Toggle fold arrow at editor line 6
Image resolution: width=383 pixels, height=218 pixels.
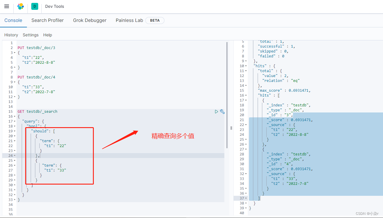(x=14, y=67)
